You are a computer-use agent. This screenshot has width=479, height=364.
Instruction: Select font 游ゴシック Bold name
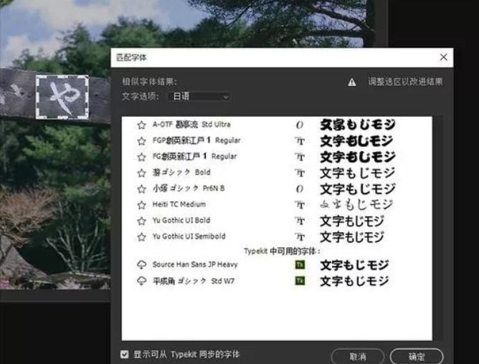(181, 172)
